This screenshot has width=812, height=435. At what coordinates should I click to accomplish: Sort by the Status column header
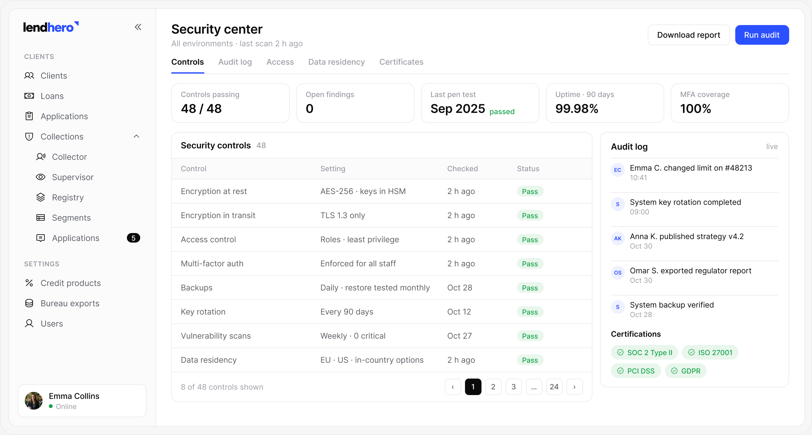pos(528,169)
